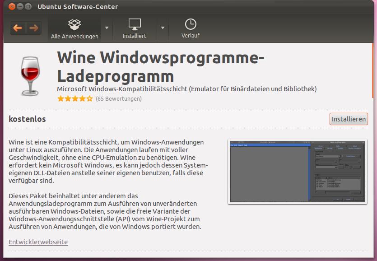Minimize the Software-Center window
Screen dimensions: 377x261
pos(20,6)
